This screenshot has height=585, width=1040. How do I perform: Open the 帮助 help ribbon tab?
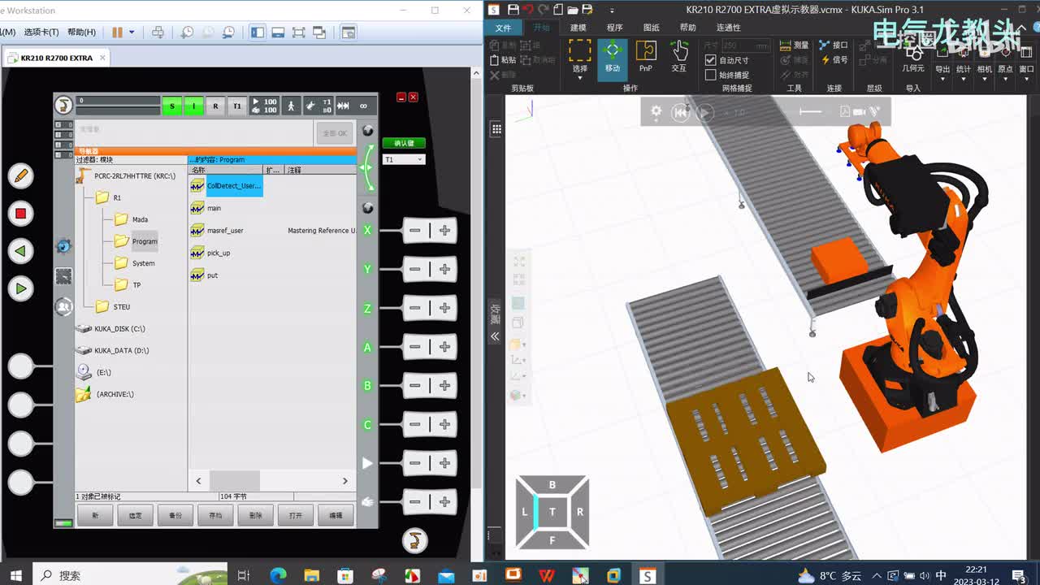[x=687, y=28]
